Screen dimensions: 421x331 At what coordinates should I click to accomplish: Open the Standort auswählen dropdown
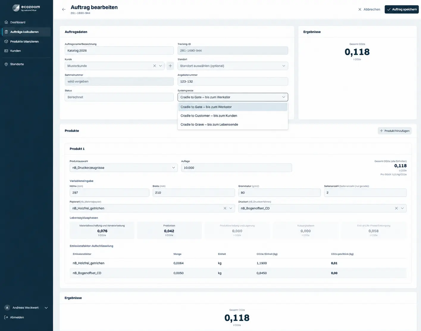coord(233,66)
